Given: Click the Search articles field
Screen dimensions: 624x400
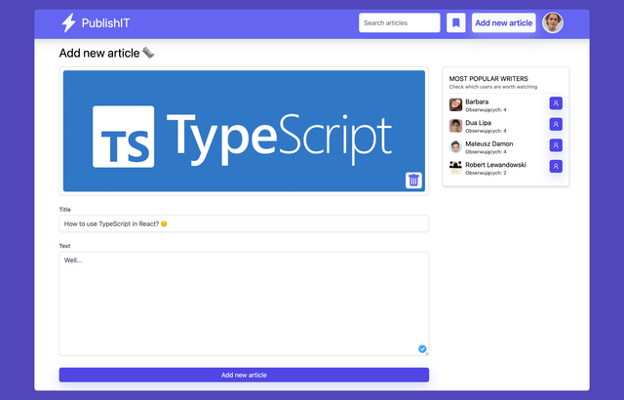Looking at the screenshot, I should coord(400,22).
